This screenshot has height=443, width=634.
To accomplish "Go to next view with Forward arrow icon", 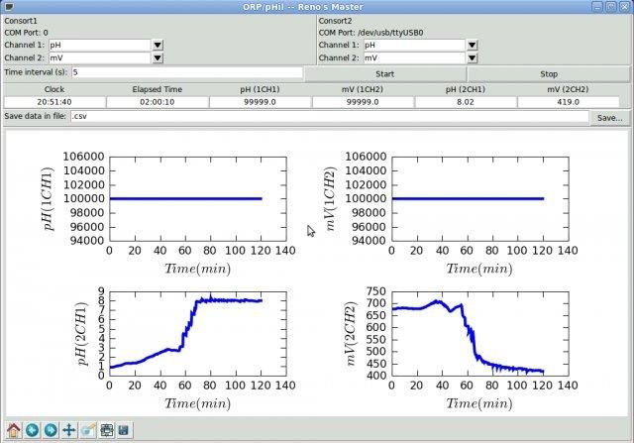I will pos(51,430).
